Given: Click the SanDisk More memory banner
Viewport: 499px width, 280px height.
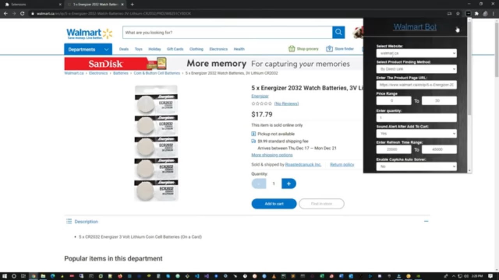Looking at the screenshot, I should 214,63.
